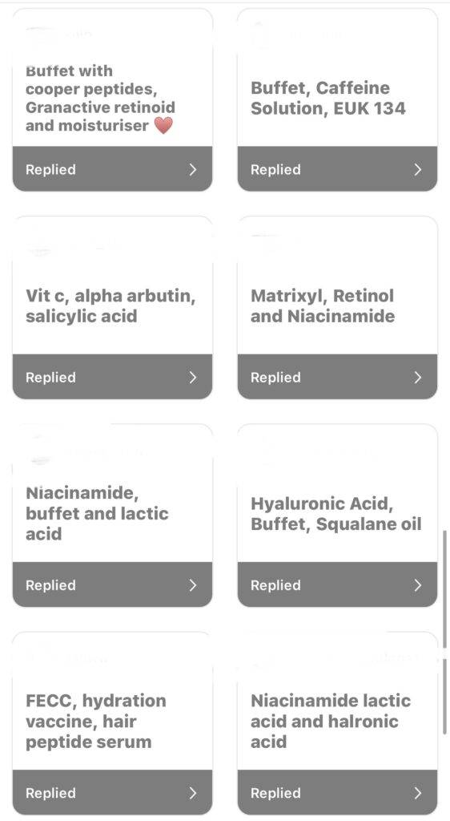The image size is (450, 821).
Task: Click Replied under Hyaluronic Acid, Buffet response
Action: point(275,585)
